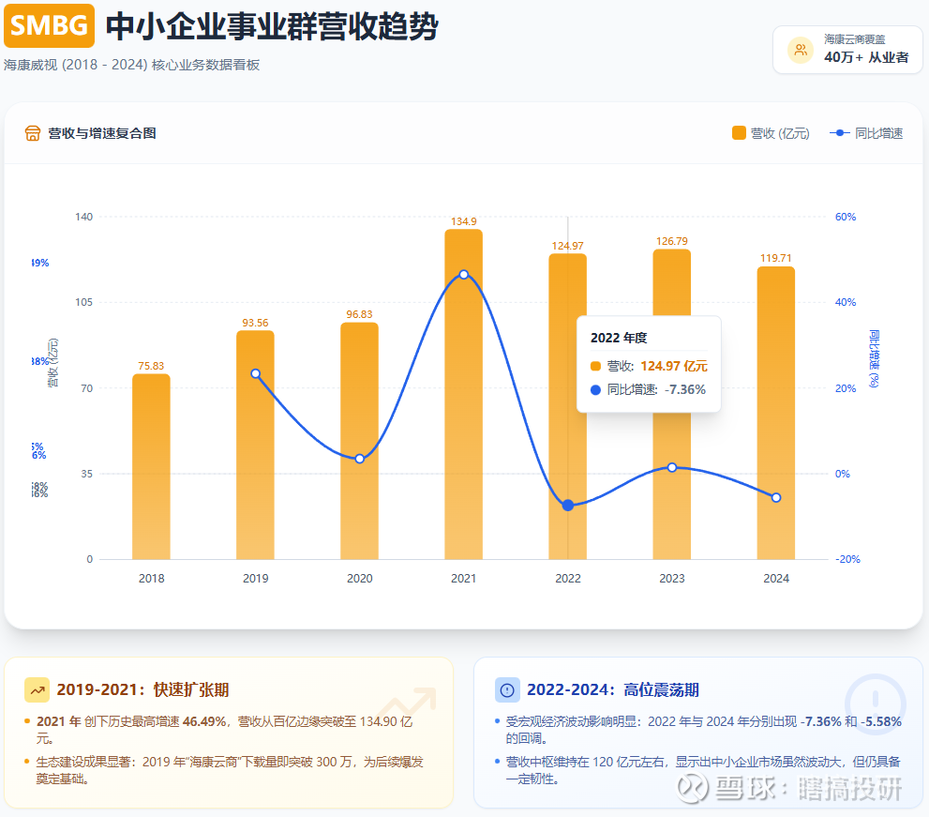Screen dimensions: 929x817
Task: Click the tooltip value 124.97 亿元
Action: click(x=674, y=366)
